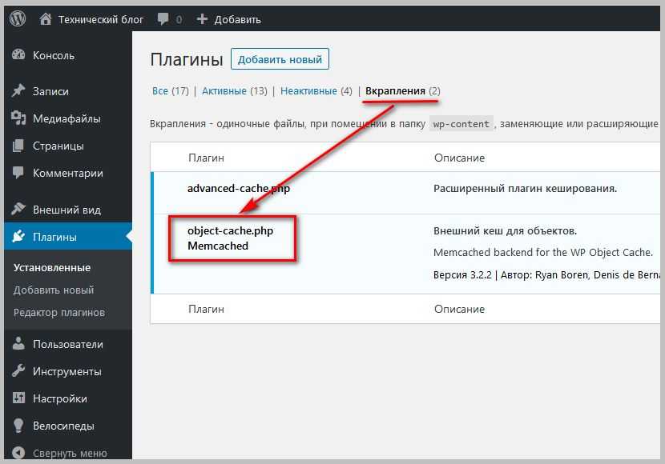Filter by Активные (13) plugins
Image resolution: width=665 pixels, height=464 pixels.
pos(235,91)
